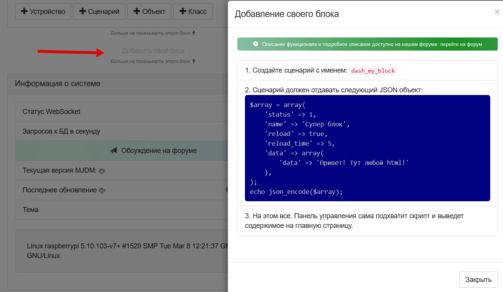This screenshot has width=503, height=292.
Task: Click the 'dash_my_block' scenario name code
Action: pos(373,71)
